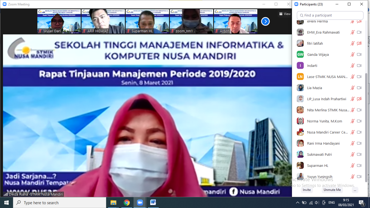Click Ganda Wijaya's green GW avatar

[x=300, y=54]
